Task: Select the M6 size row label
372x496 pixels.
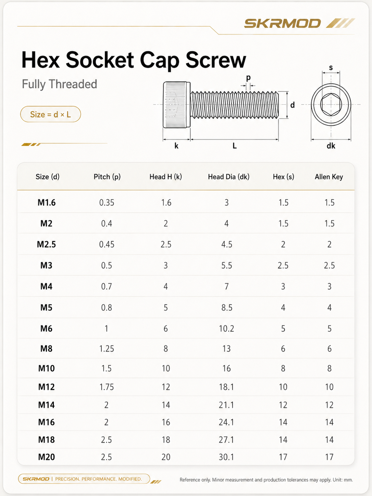Action: (47, 328)
